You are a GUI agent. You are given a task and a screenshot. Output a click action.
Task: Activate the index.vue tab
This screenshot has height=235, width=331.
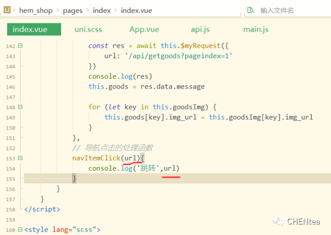click(30, 29)
